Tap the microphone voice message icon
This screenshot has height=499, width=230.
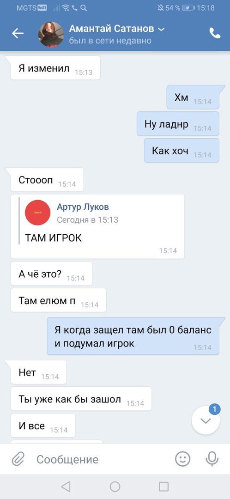212,459
